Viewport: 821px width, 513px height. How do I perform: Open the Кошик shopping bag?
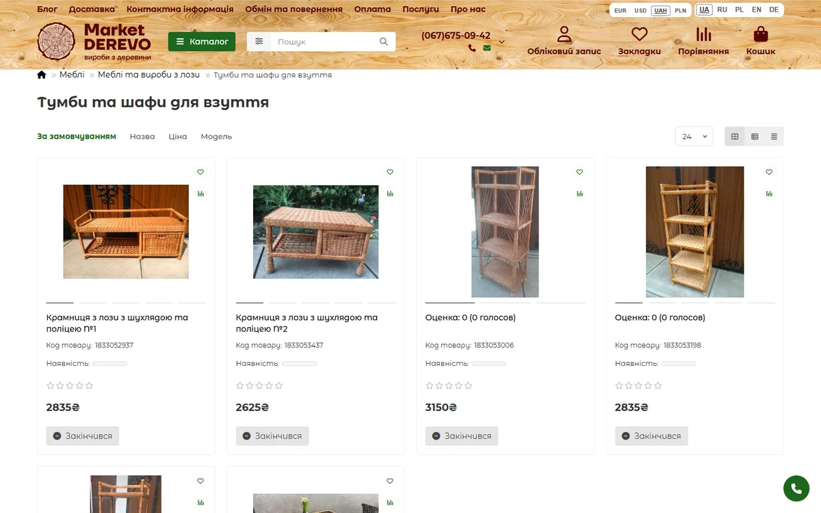pos(760,34)
